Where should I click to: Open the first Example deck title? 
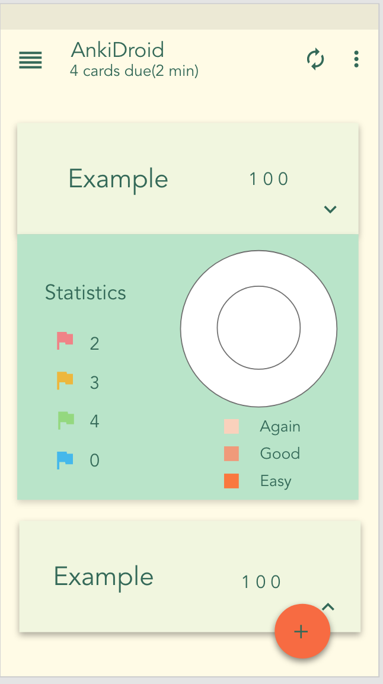118,180
